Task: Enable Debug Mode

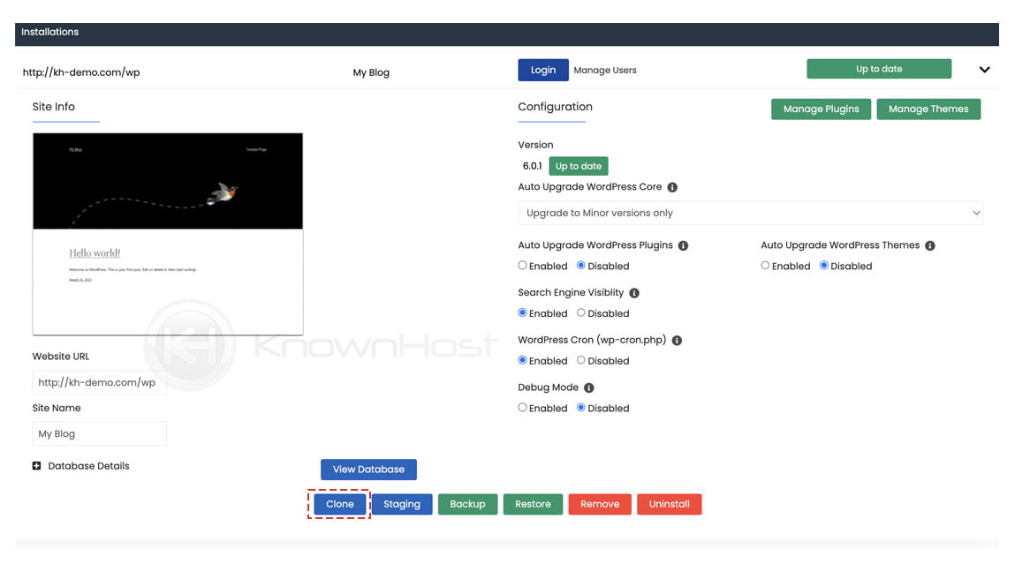Action: pyautogui.click(x=522, y=408)
